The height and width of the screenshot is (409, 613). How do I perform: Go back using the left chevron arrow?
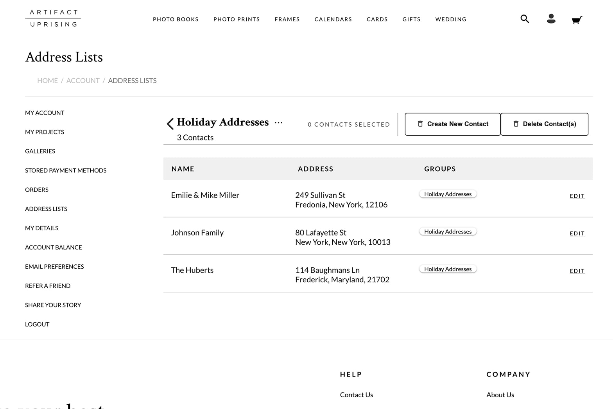[x=170, y=124]
